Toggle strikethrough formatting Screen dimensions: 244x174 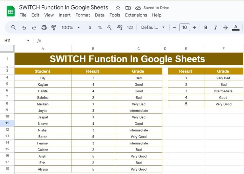(x=226, y=28)
